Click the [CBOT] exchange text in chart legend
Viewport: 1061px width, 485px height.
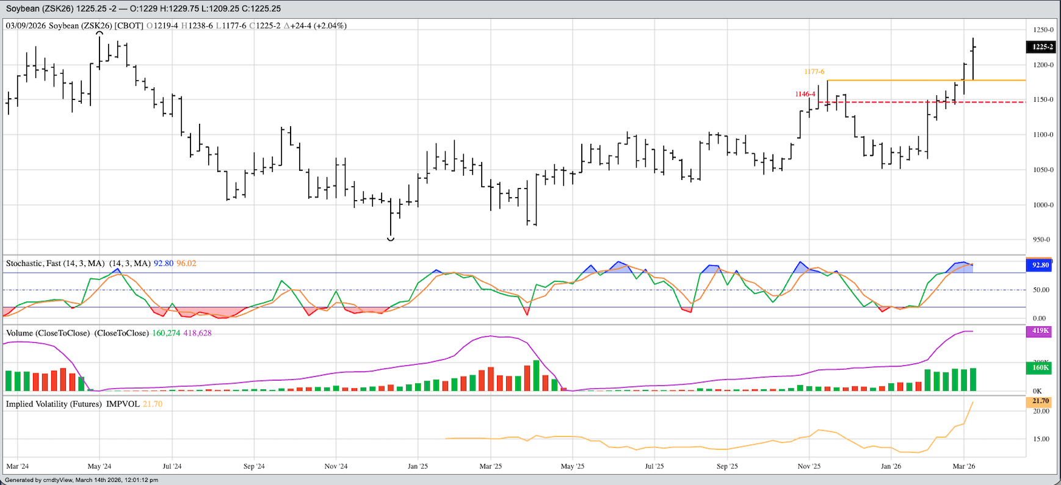click(x=129, y=26)
